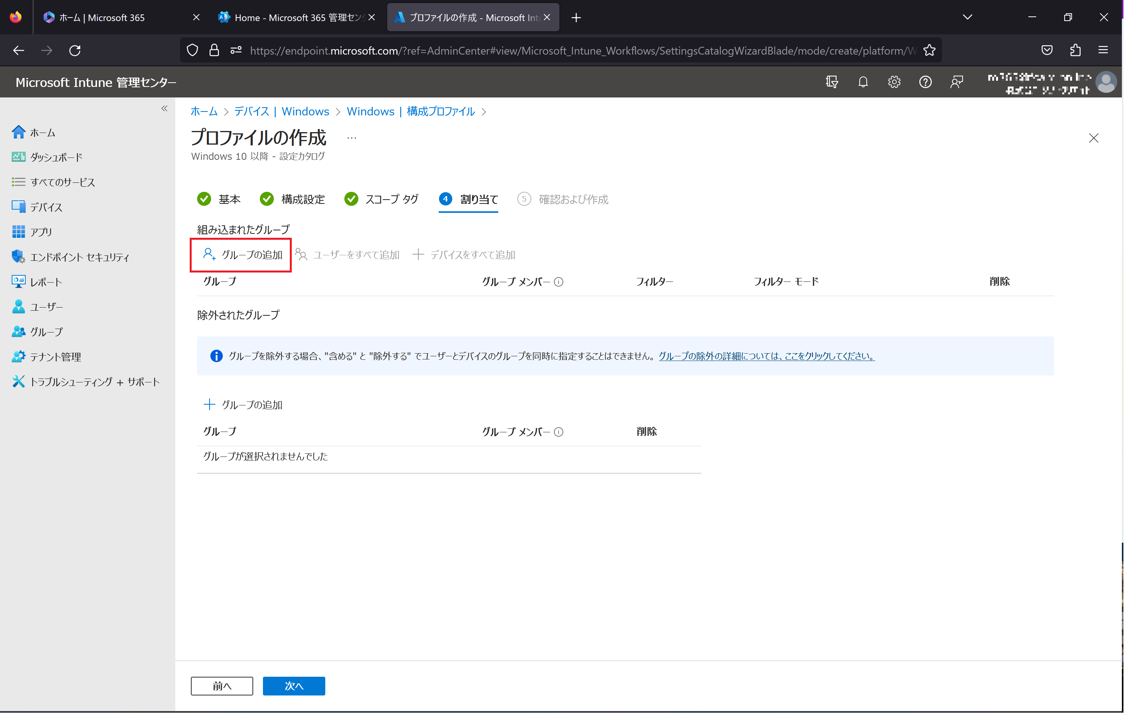Screen dimensions: 1125x713
Task: Open the tracking protection shield
Action: click(x=192, y=50)
